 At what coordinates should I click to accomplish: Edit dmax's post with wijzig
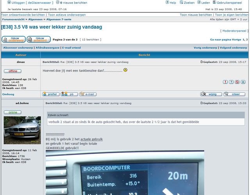211,94
